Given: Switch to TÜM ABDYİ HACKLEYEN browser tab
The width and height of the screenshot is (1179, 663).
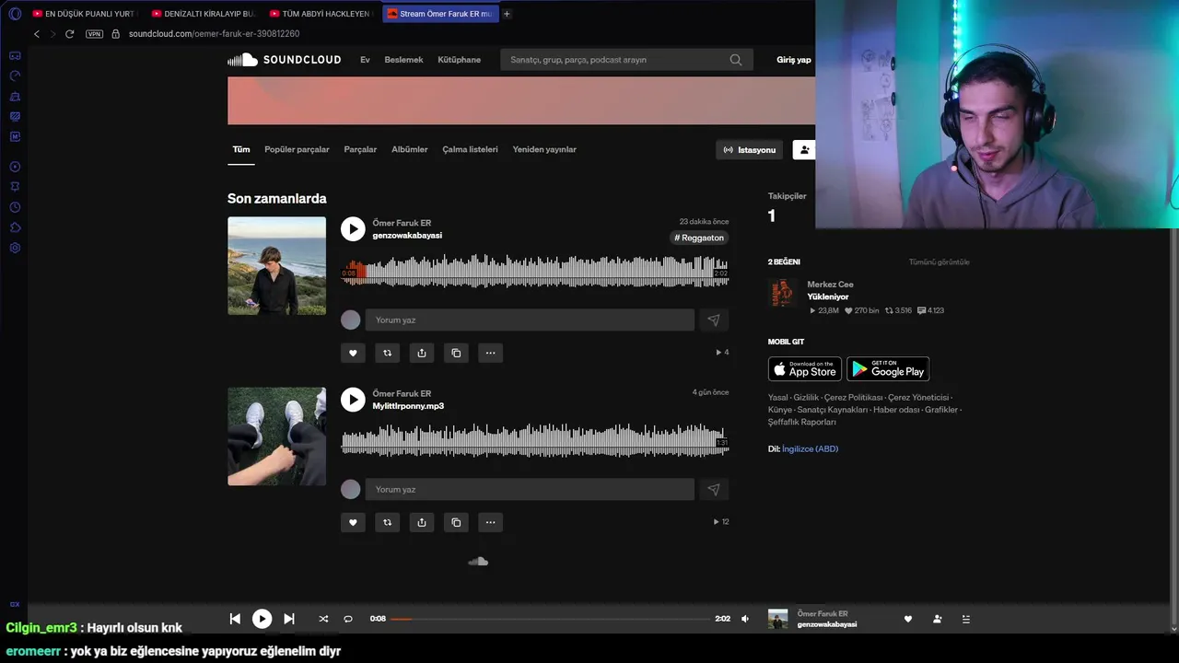Looking at the screenshot, I should (320, 14).
